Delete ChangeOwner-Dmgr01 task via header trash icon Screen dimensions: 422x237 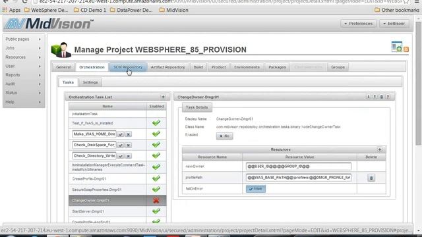point(381,97)
